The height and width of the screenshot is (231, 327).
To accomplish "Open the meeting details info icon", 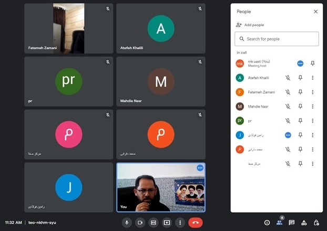I will [267, 223].
